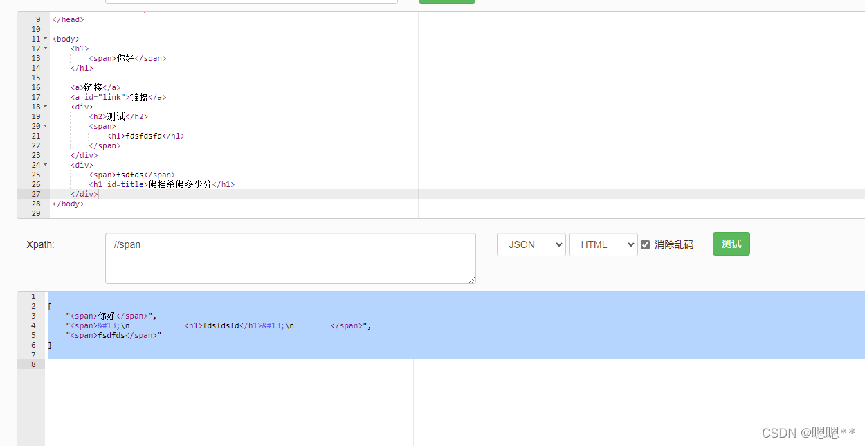Click the Xpath: label
The height and width of the screenshot is (446, 865).
point(40,244)
